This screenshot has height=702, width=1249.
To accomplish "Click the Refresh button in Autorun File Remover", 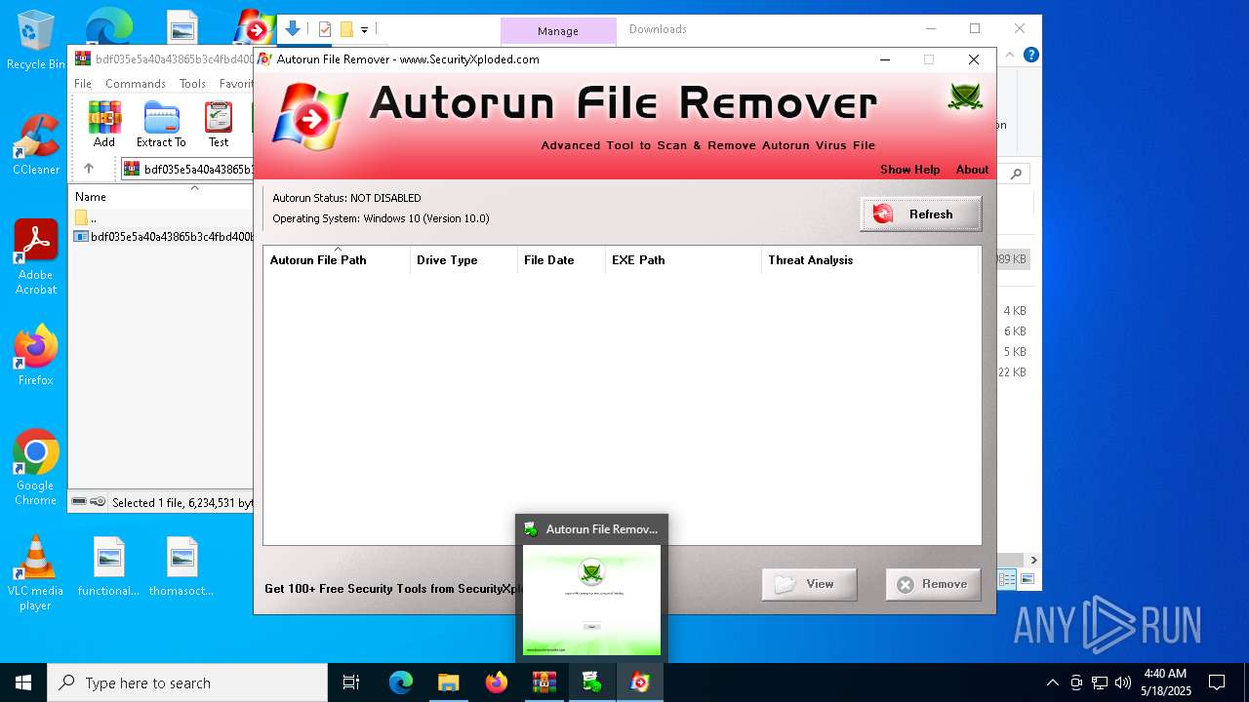I will pyautogui.click(x=920, y=214).
